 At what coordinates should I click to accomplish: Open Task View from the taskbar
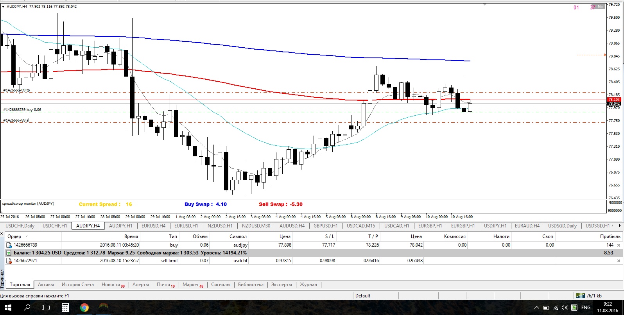(46, 308)
